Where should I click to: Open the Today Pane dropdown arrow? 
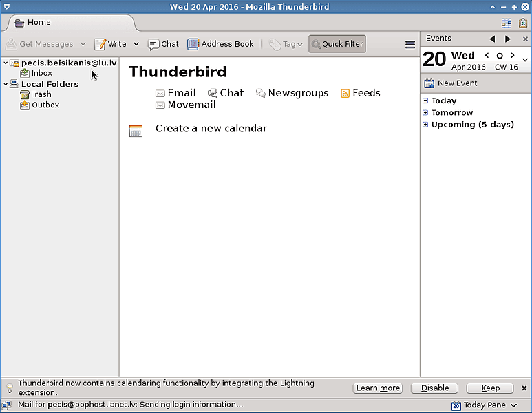click(513, 405)
